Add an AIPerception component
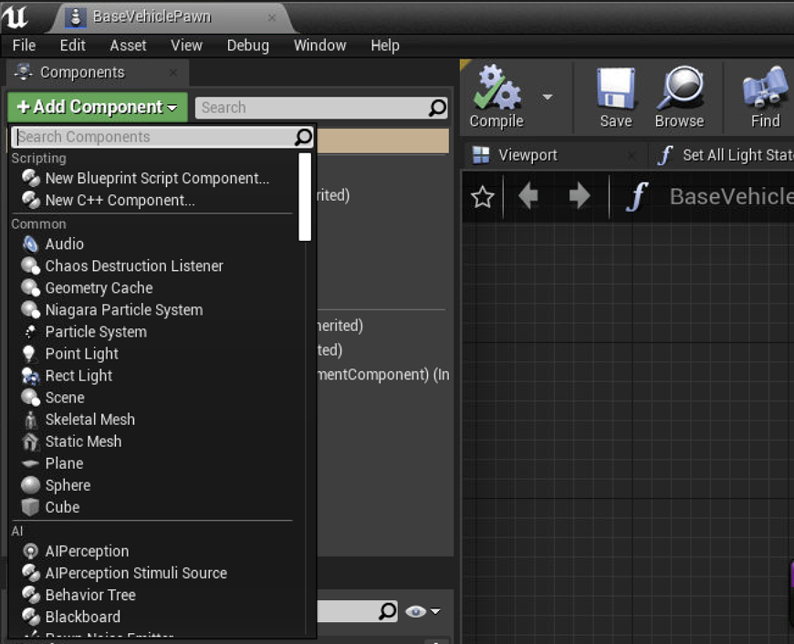 coord(87,551)
